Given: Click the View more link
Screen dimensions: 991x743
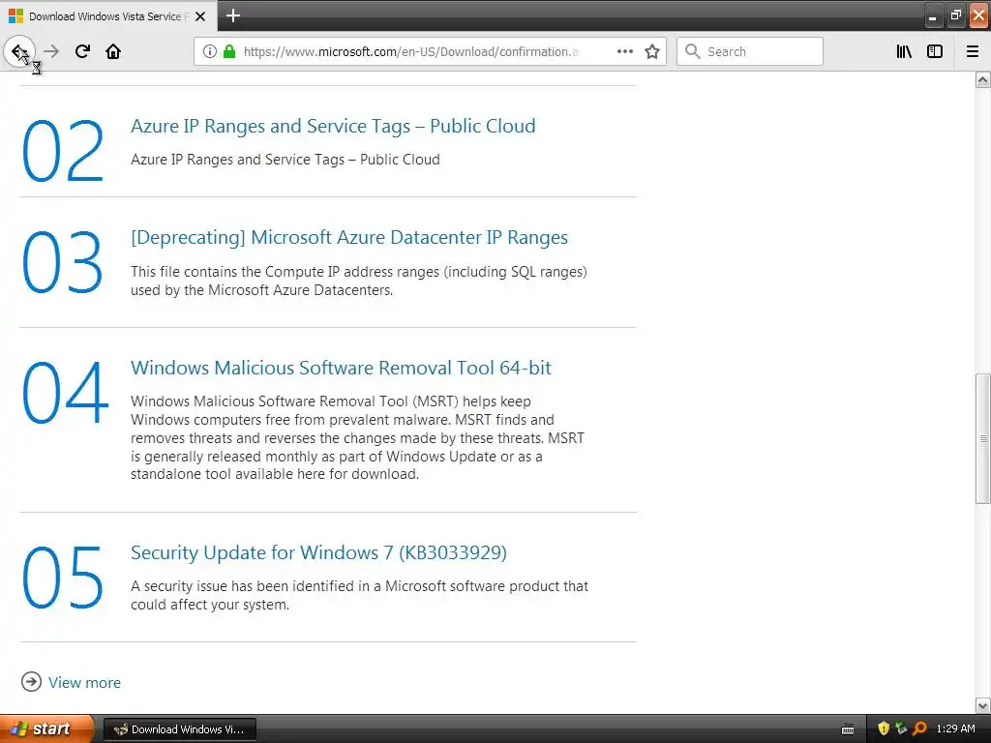Looking at the screenshot, I should [84, 682].
